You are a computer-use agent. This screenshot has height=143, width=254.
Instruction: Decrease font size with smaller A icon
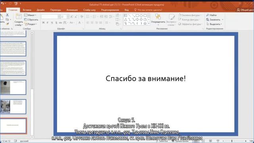(x=76, y=17)
